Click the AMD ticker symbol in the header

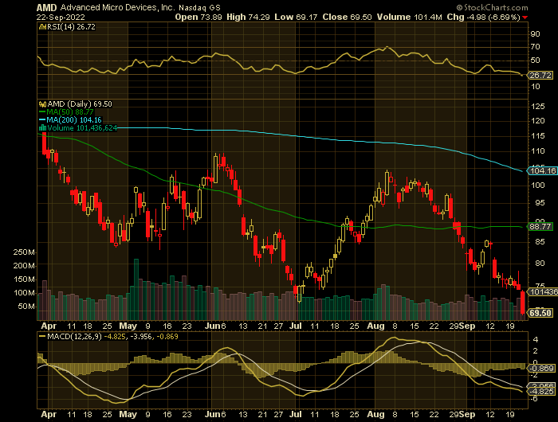pos(46,7)
